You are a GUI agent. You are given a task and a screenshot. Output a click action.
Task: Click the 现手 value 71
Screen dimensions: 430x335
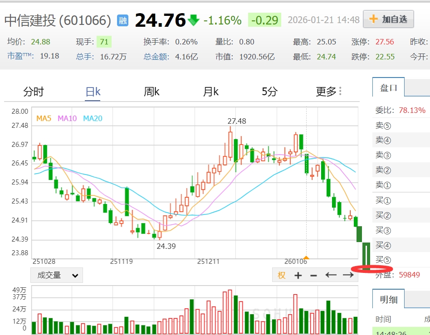click(x=104, y=42)
